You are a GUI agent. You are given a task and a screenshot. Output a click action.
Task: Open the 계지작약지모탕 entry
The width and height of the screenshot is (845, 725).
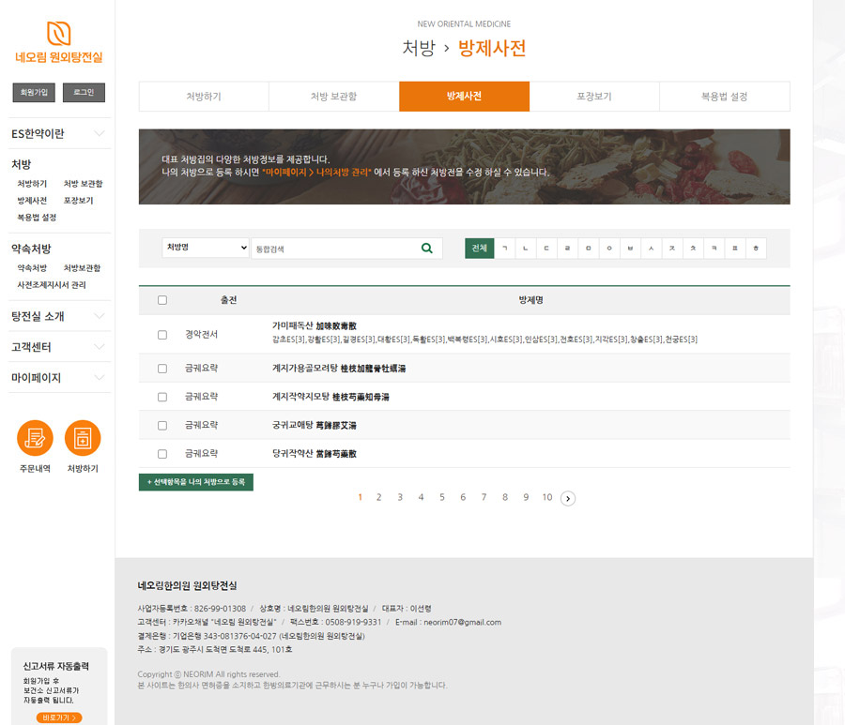330,398
